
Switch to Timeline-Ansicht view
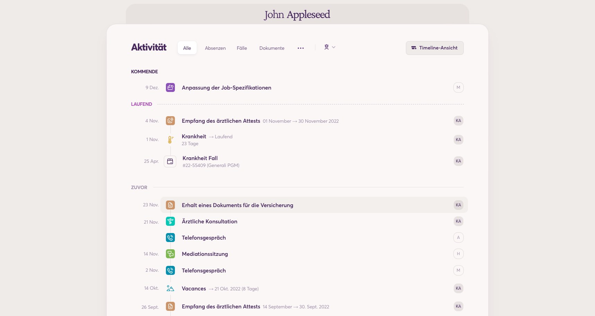tap(435, 48)
